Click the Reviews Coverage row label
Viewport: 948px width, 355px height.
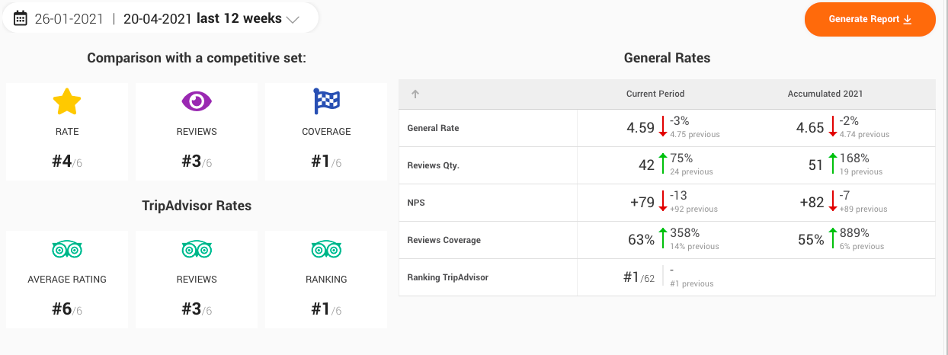coord(444,241)
